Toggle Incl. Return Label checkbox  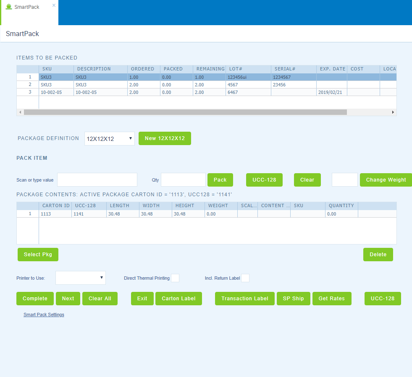[x=245, y=278]
